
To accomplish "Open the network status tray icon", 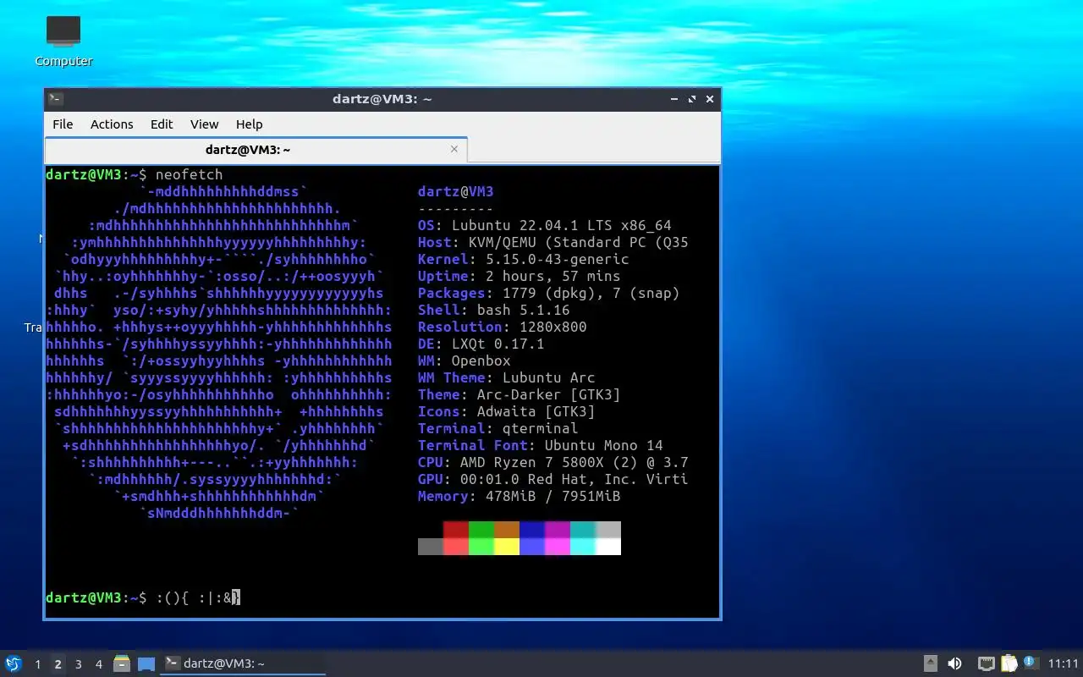I will 986,663.
